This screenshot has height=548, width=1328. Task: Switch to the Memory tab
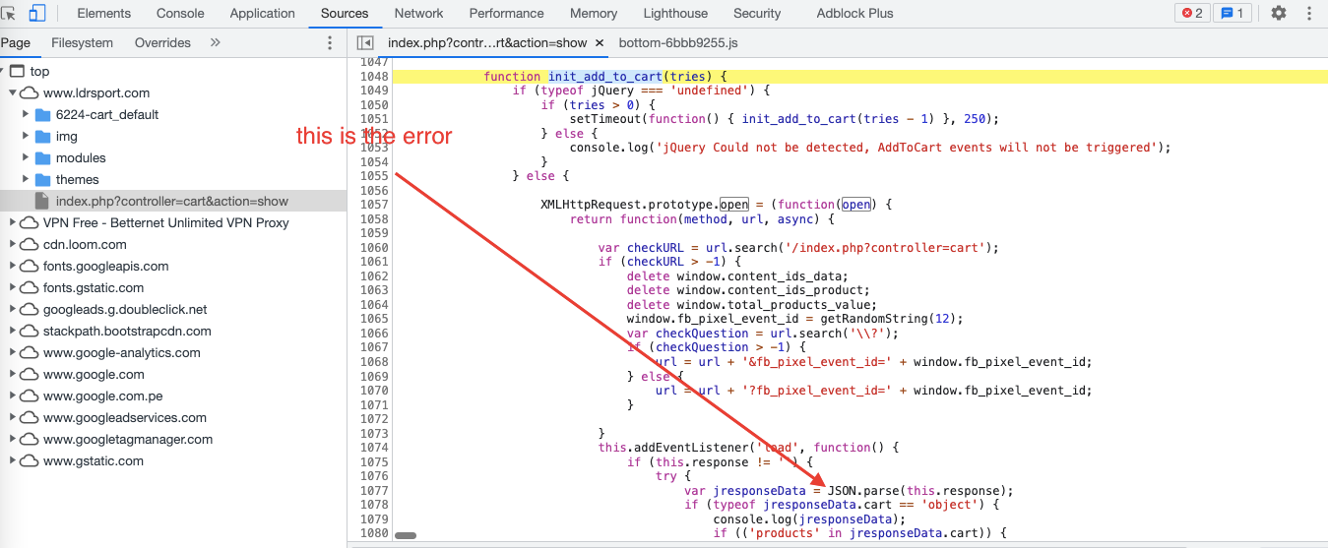point(594,14)
